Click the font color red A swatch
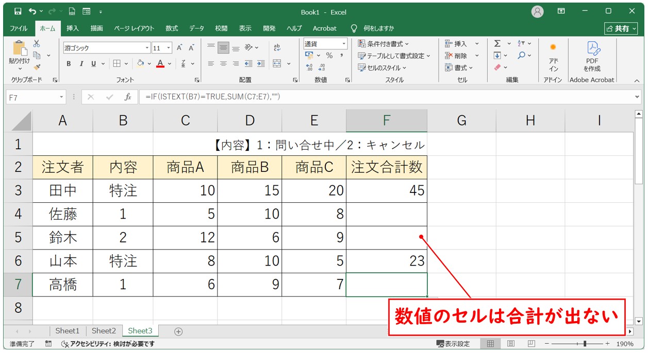Screen dimensions: 648x353 [x=160, y=64]
